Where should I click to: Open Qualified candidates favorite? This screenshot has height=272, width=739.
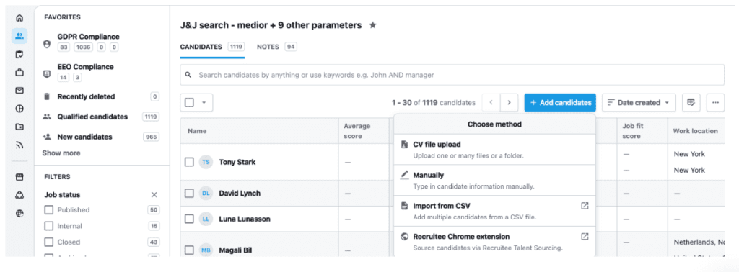92,117
